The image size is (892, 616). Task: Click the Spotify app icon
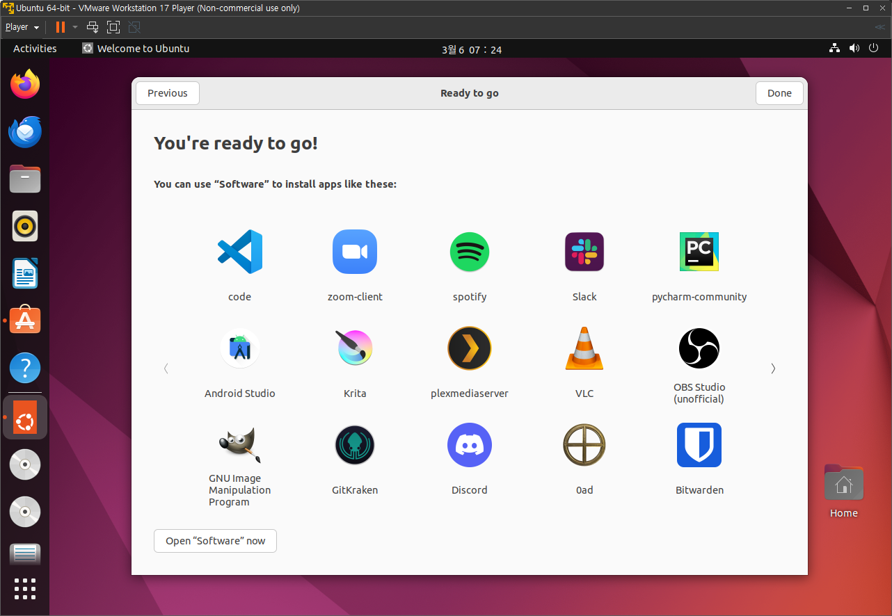pos(470,252)
